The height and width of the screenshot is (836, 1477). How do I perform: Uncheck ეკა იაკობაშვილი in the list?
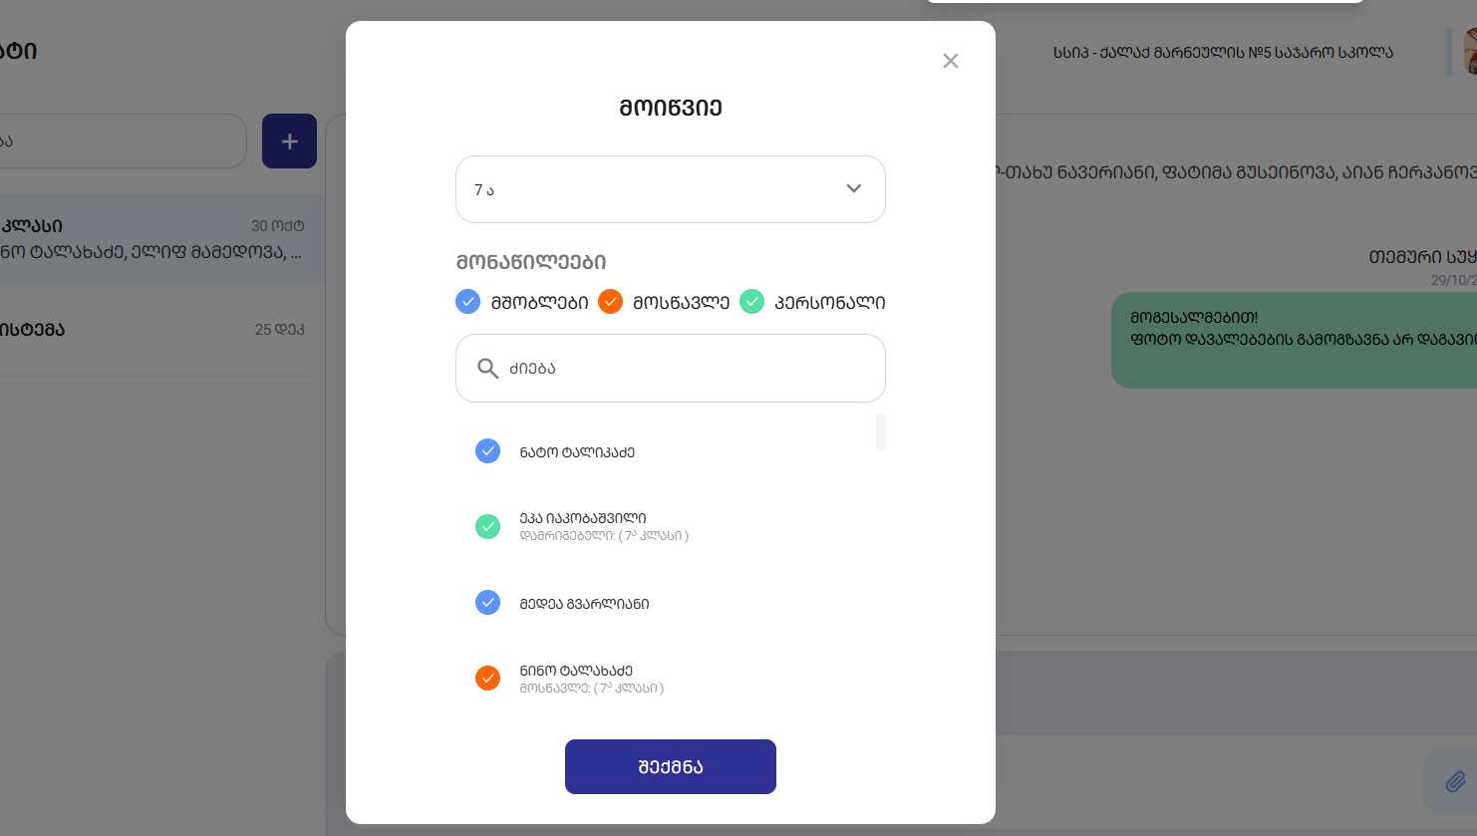pos(487,526)
